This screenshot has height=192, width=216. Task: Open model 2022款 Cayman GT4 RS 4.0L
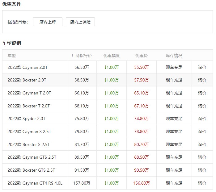point(35,183)
